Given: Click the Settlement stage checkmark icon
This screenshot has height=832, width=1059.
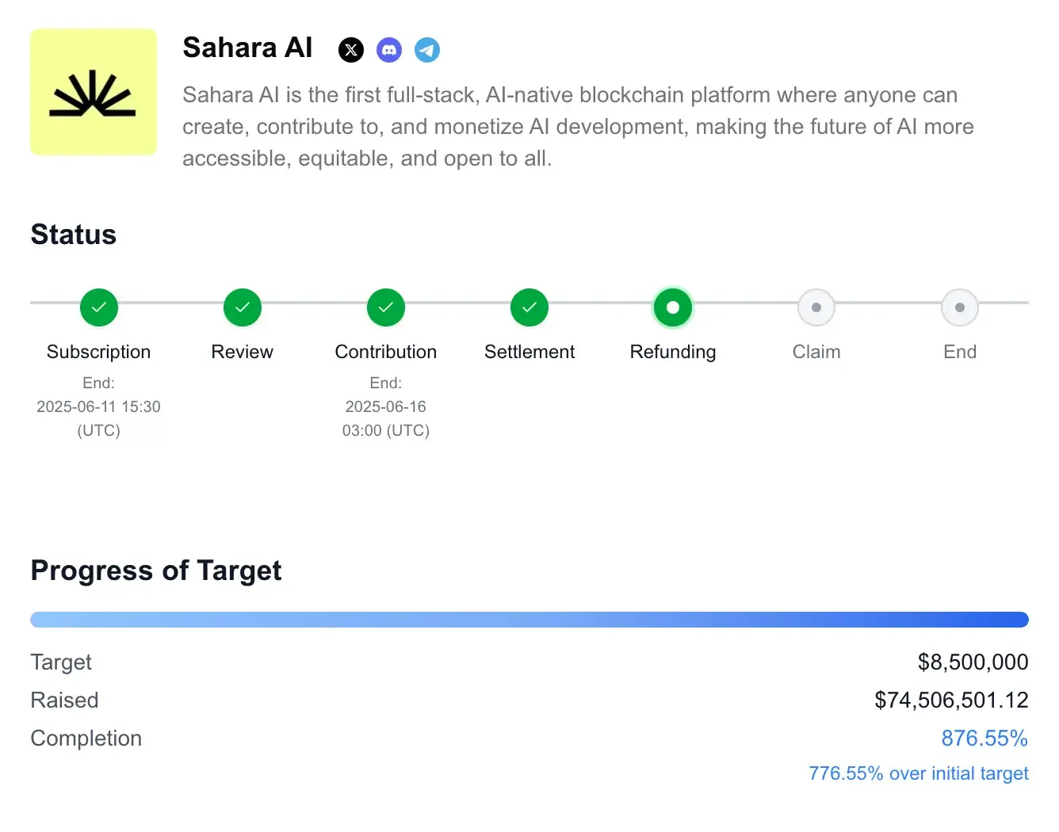Looking at the screenshot, I should [x=529, y=307].
